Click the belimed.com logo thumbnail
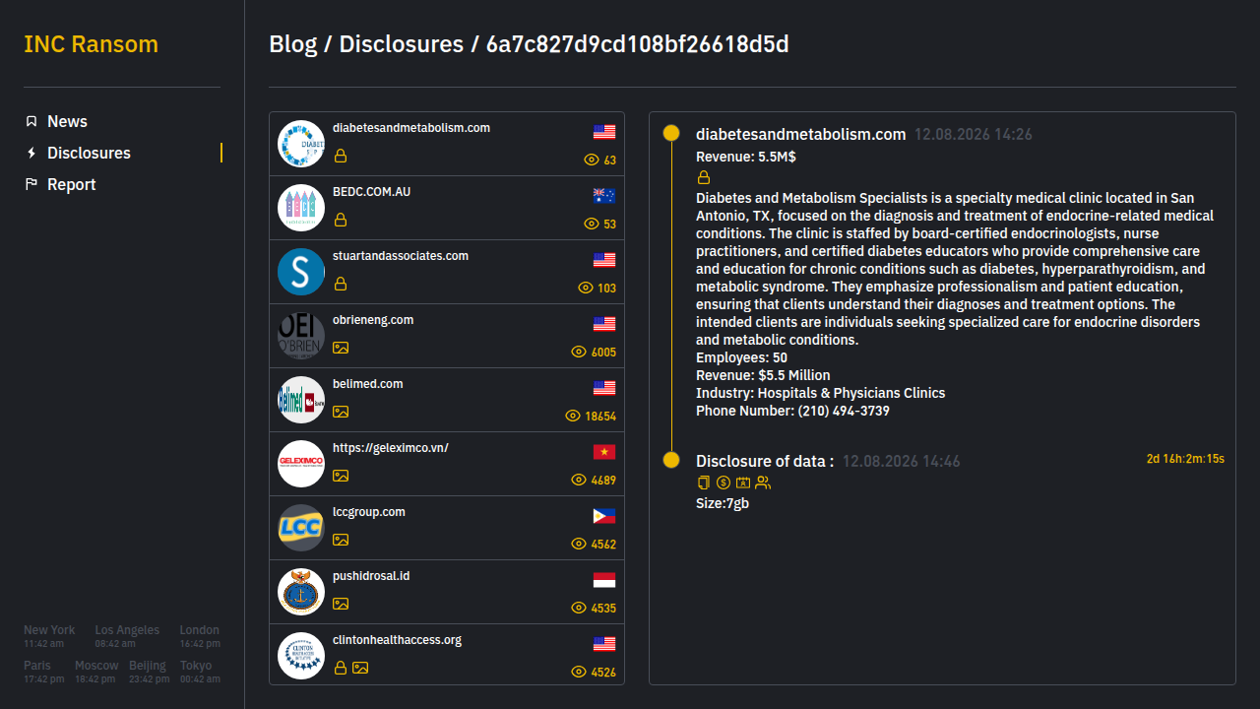 tap(301, 400)
